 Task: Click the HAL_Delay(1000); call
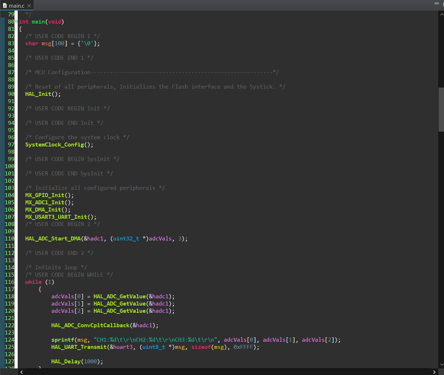point(77,361)
